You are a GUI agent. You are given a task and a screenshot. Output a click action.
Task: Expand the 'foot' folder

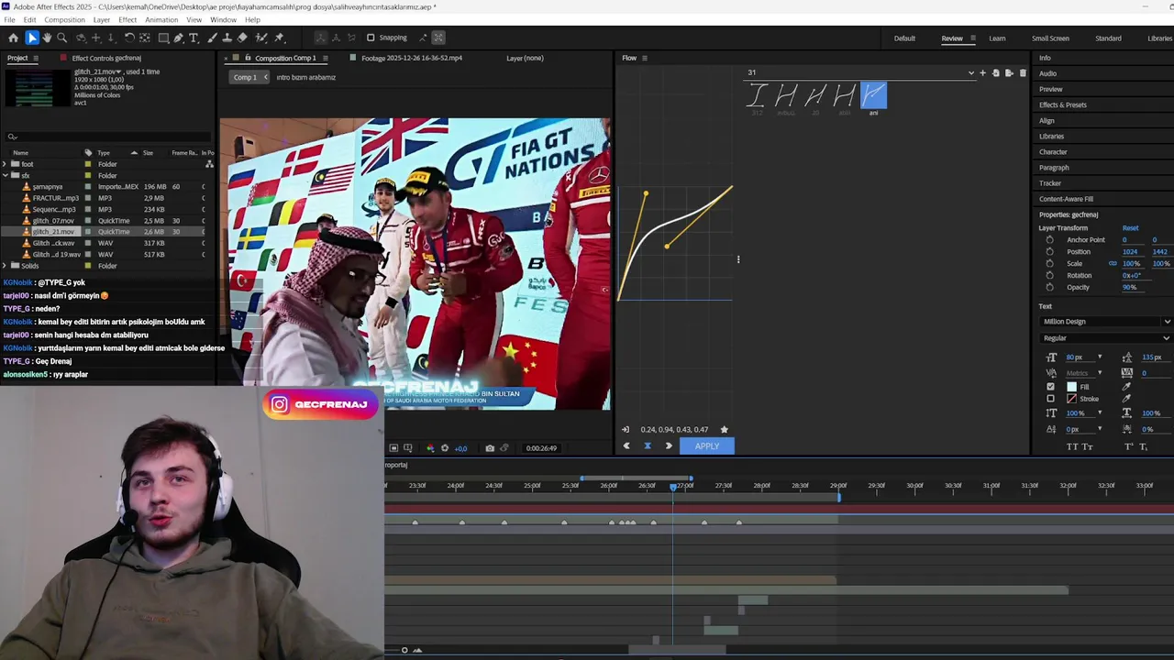point(5,164)
